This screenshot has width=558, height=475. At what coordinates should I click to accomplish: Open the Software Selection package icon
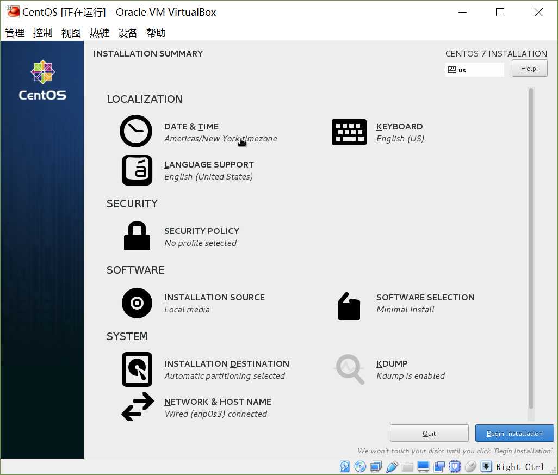pos(349,306)
